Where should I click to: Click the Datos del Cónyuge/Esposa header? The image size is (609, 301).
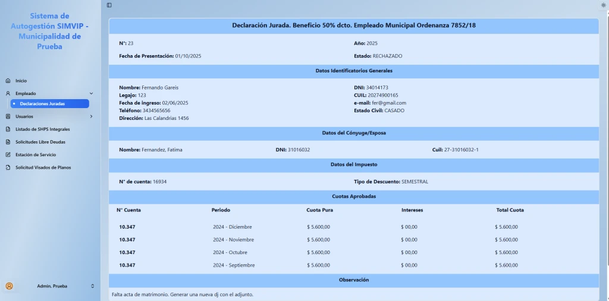[354, 133]
